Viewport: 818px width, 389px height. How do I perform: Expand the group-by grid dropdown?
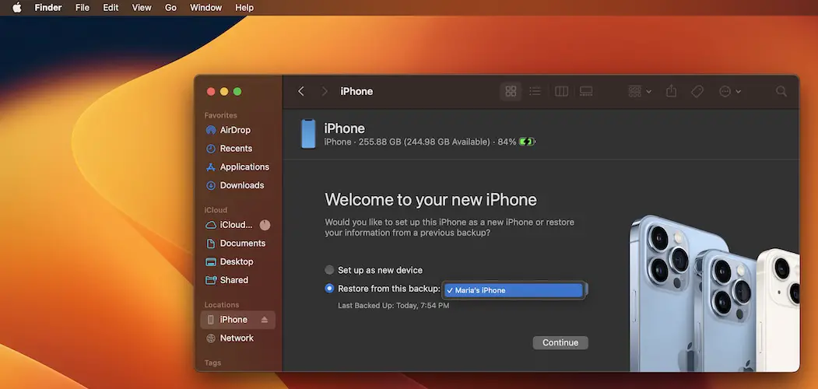pos(640,91)
